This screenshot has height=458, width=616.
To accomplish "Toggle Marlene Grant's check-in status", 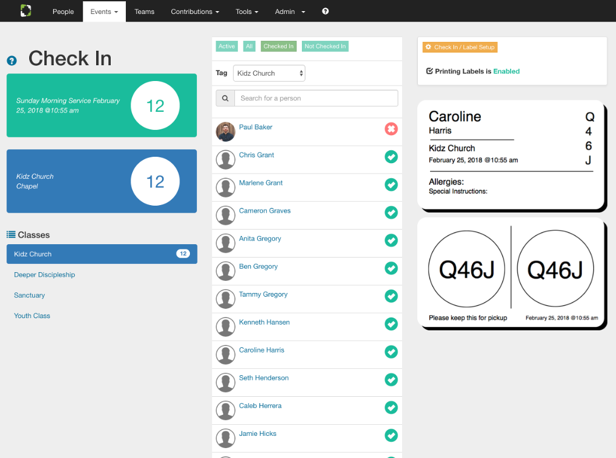I will pos(391,185).
